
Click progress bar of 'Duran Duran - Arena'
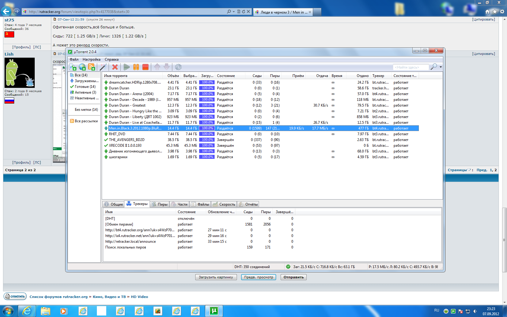207,94
